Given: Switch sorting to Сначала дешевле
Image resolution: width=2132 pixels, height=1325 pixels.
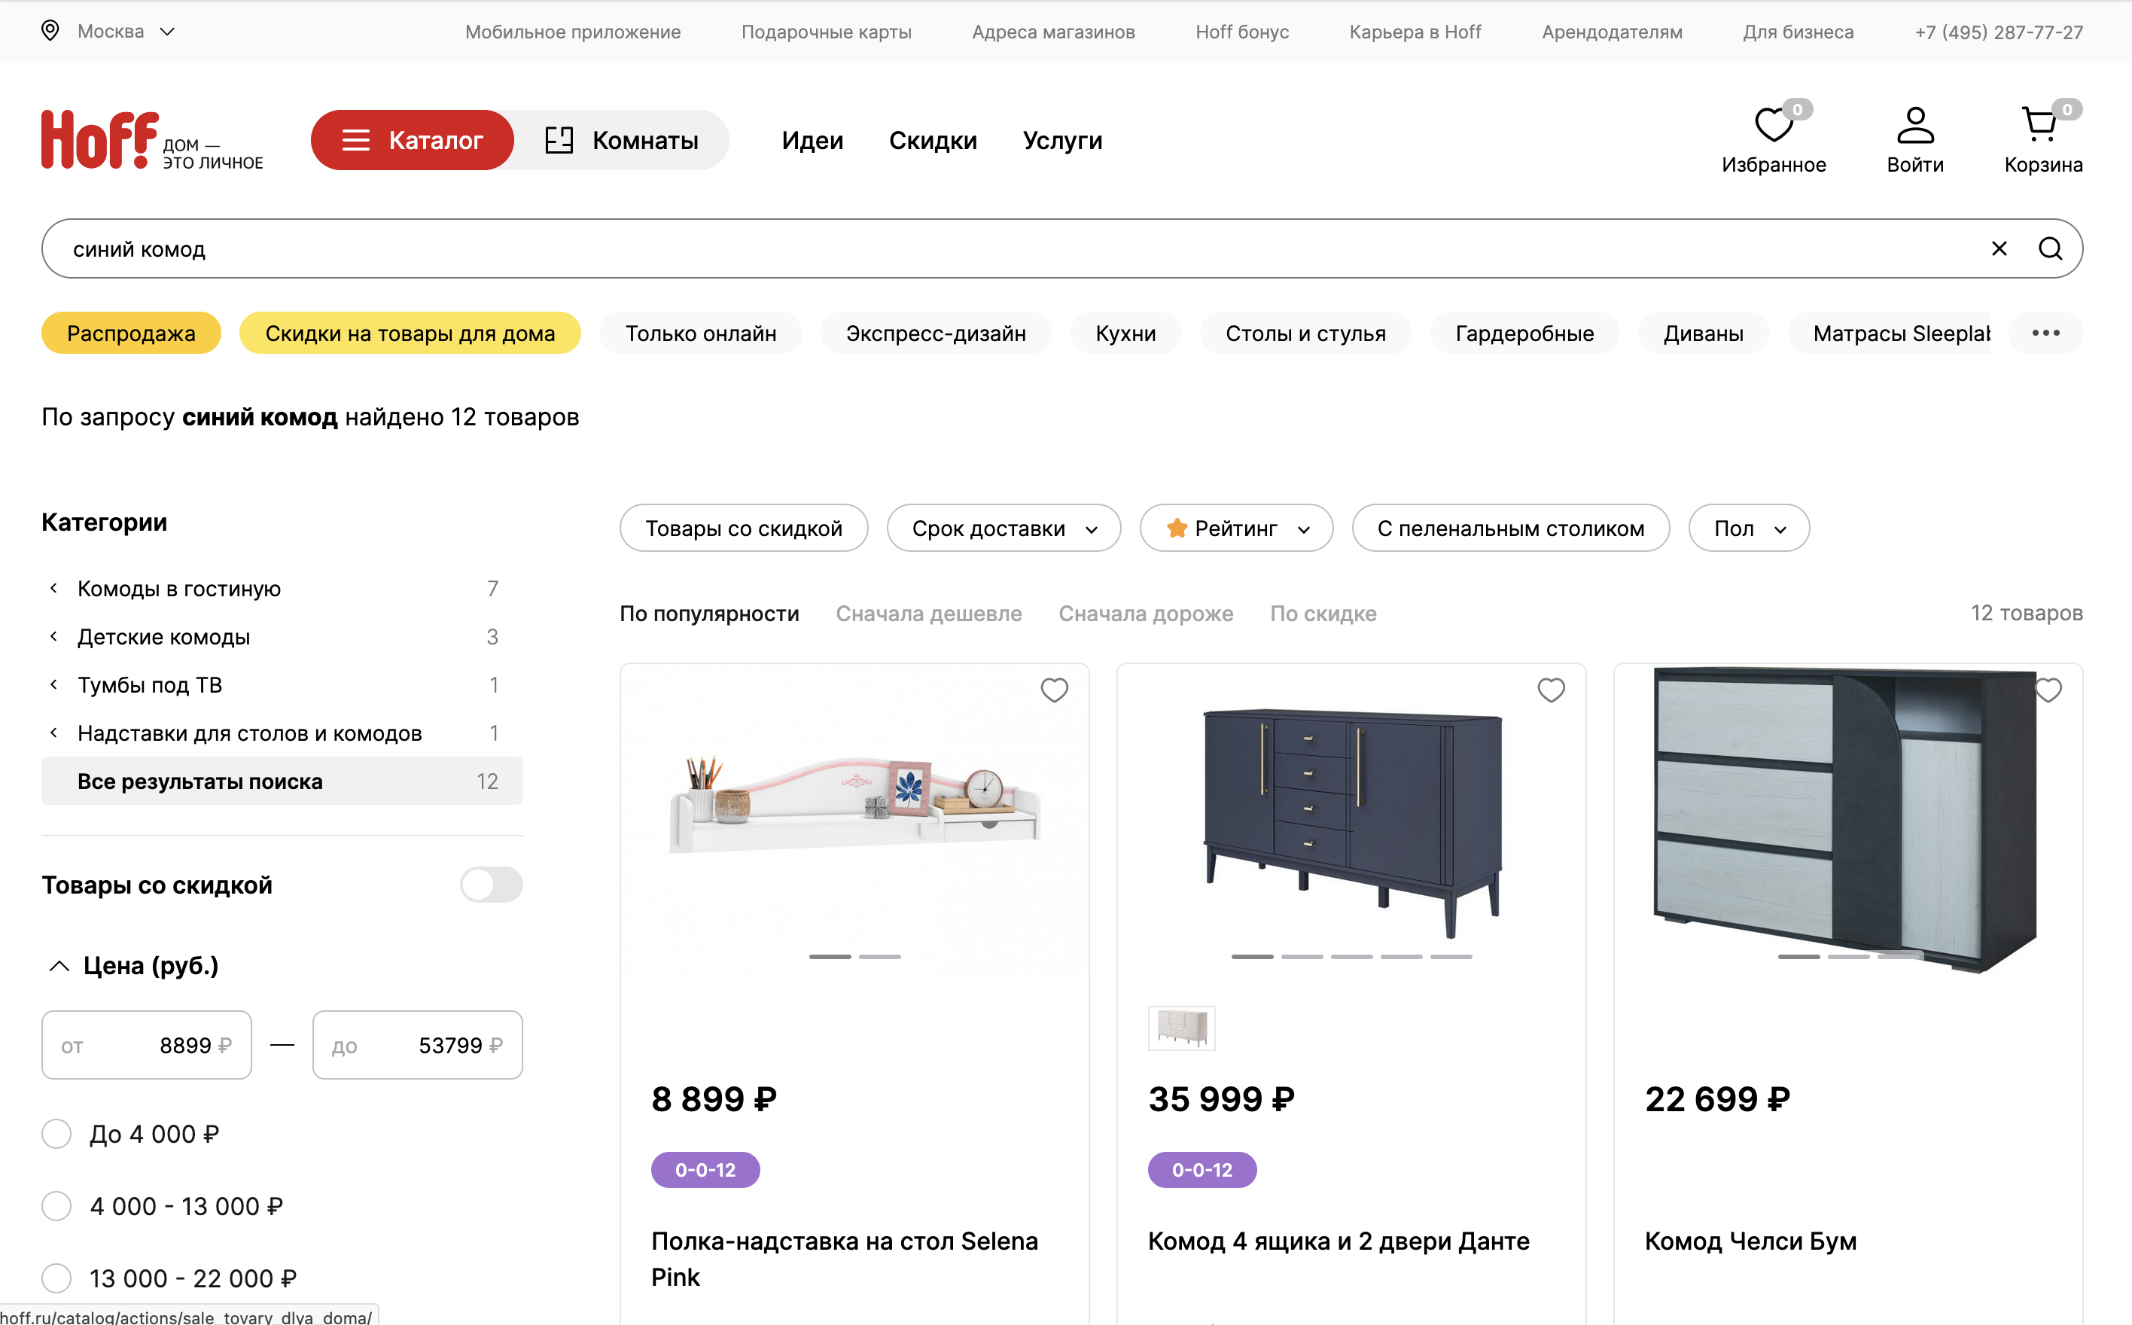Looking at the screenshot, I should 929,614.
